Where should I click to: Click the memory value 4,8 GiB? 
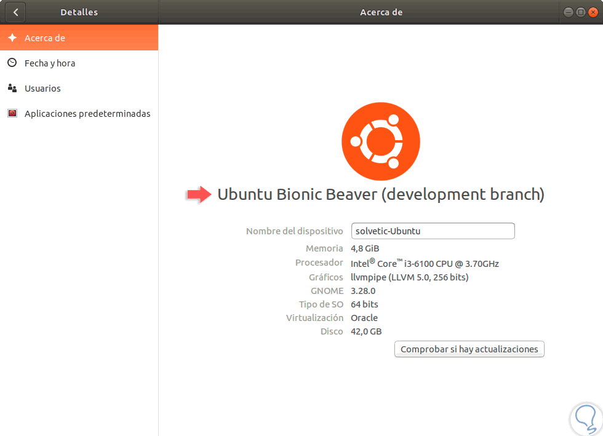(x=365, y=249)
